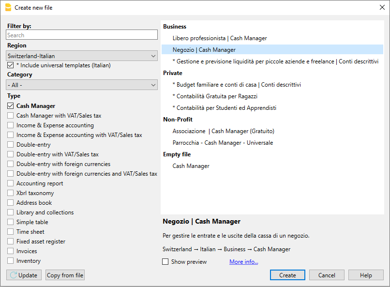Screen dimensions: 390x287
Task: Open the More info... link
Action: point(244,262)
